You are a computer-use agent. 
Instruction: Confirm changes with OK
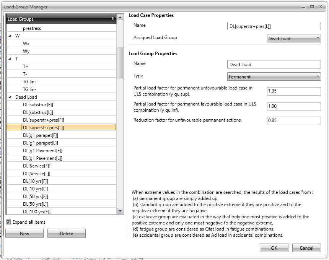[x=274, y=247]
